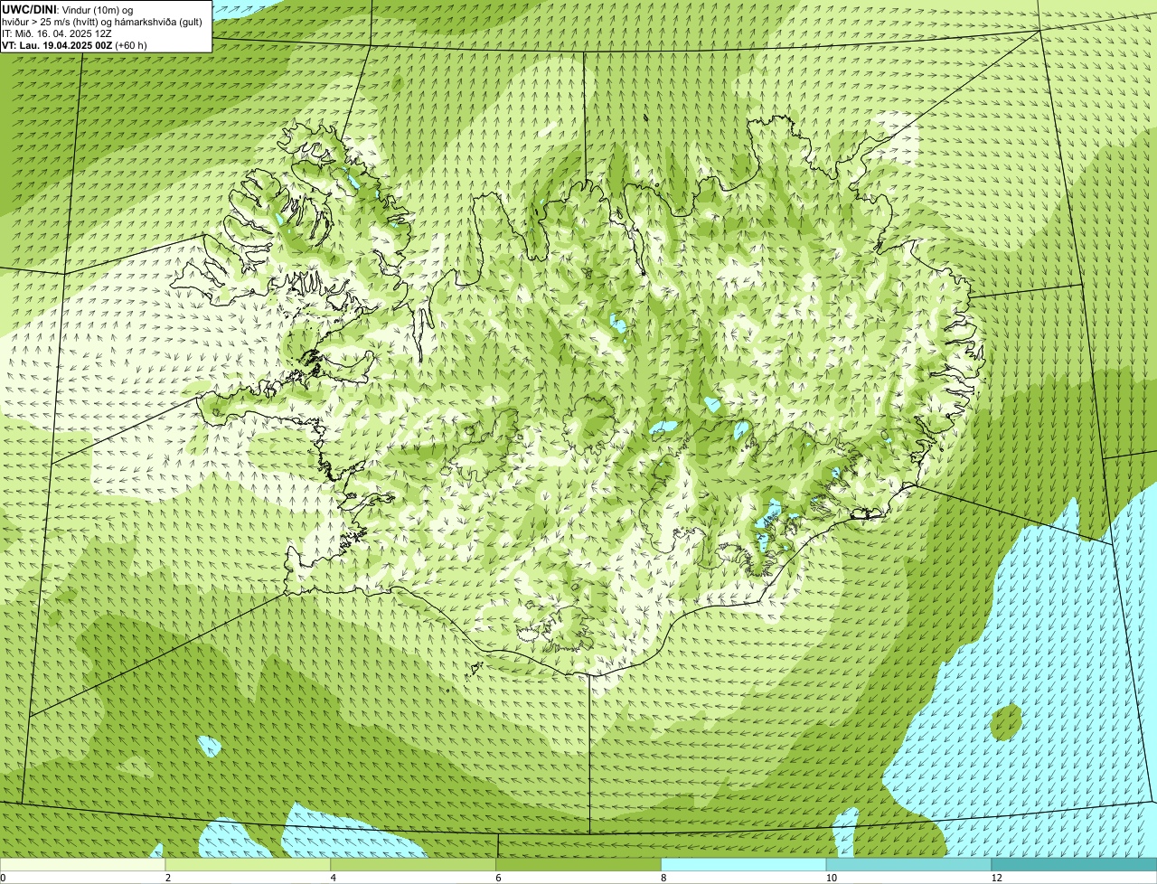Click the light green 2–4 m/s legend segment

[249, 865]
